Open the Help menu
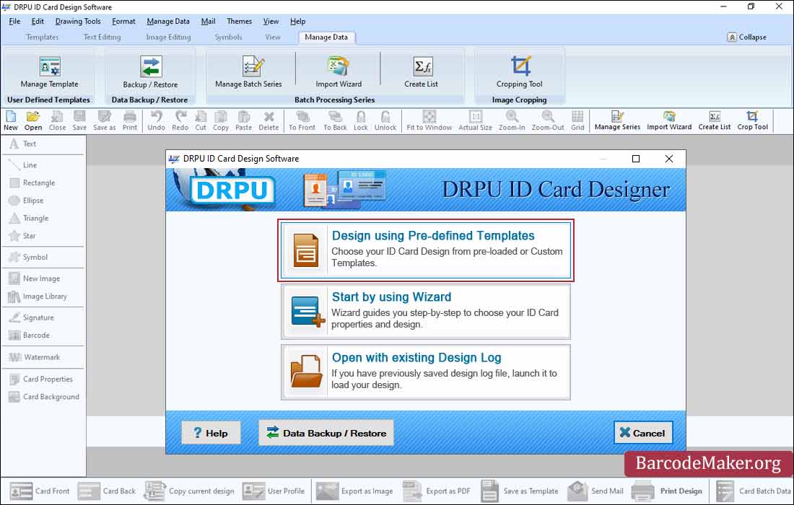 297,21
